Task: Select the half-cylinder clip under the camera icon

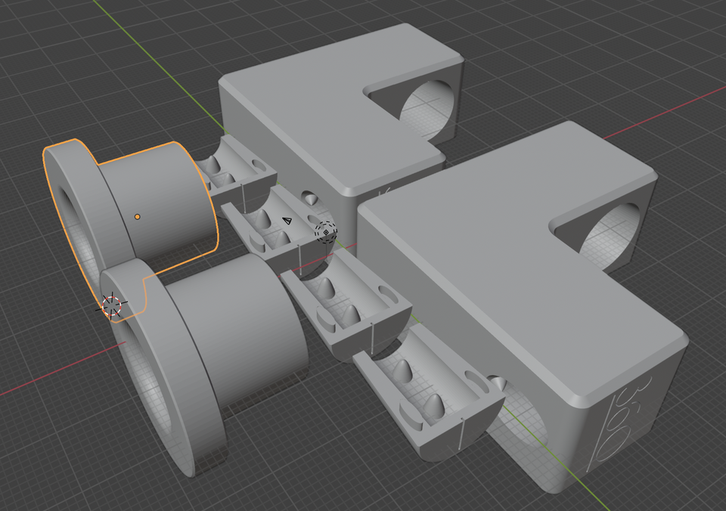Action: [278, 229]
